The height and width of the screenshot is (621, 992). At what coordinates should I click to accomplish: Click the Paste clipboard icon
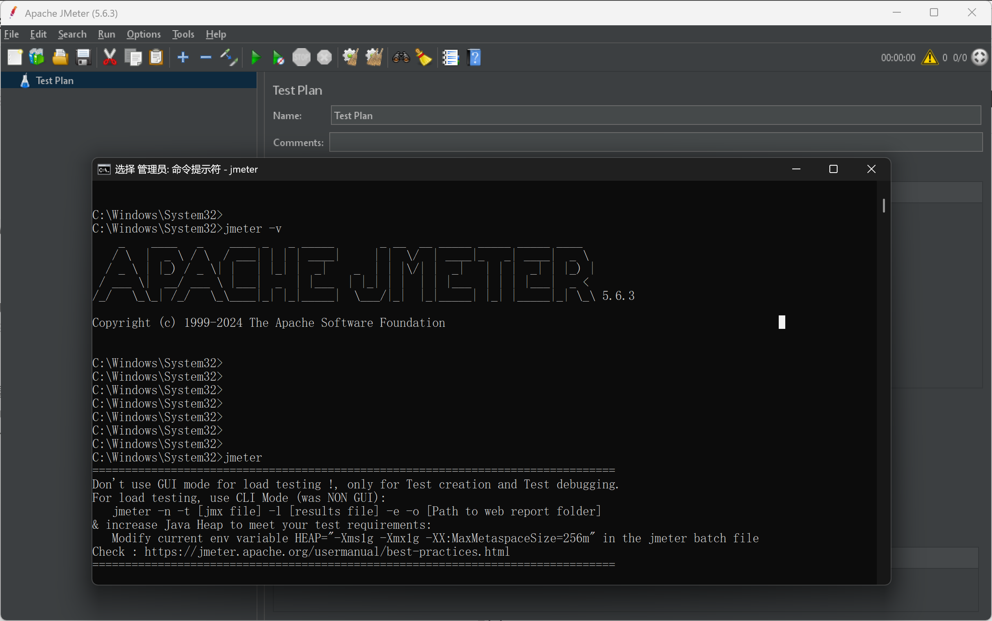click(x=156, y=58)
